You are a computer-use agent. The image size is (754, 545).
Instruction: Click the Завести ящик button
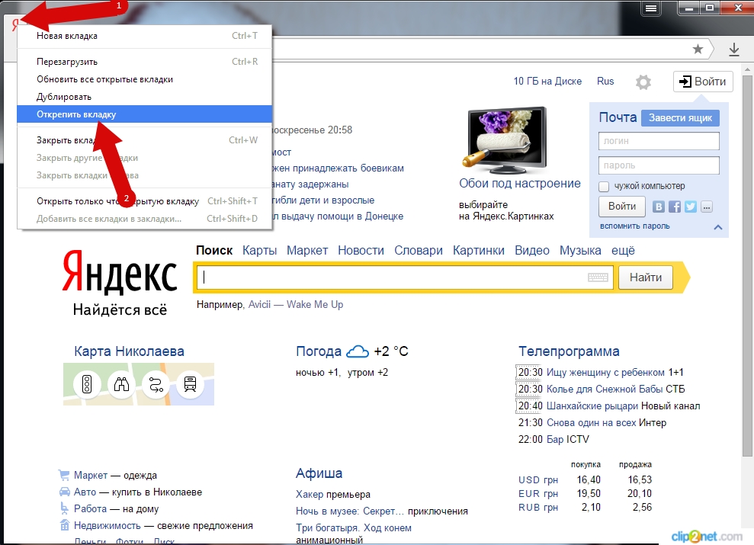(680, 117)
